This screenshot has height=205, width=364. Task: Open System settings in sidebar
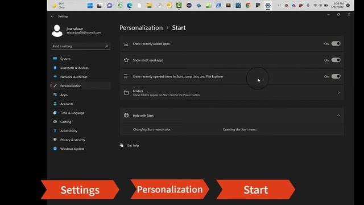[x=81, y=59]
